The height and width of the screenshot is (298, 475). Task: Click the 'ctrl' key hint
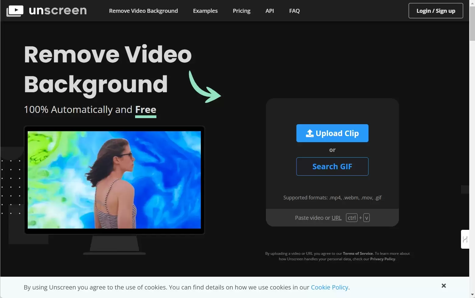[352, 218]
